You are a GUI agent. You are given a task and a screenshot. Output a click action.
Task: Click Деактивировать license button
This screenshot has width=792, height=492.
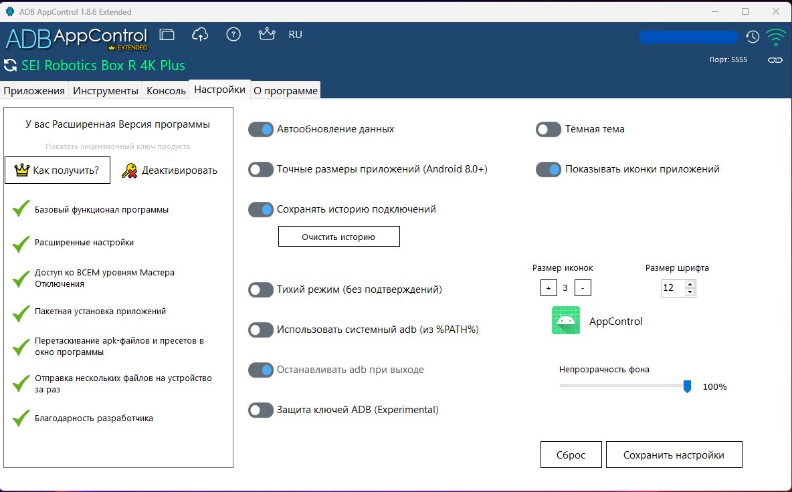(x=170, y=170)
